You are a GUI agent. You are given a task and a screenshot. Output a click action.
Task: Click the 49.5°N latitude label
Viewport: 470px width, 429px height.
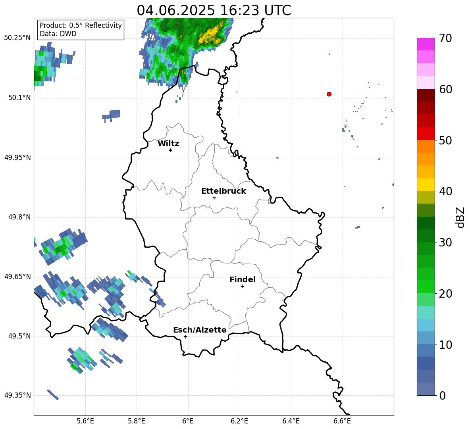(19, 336)
